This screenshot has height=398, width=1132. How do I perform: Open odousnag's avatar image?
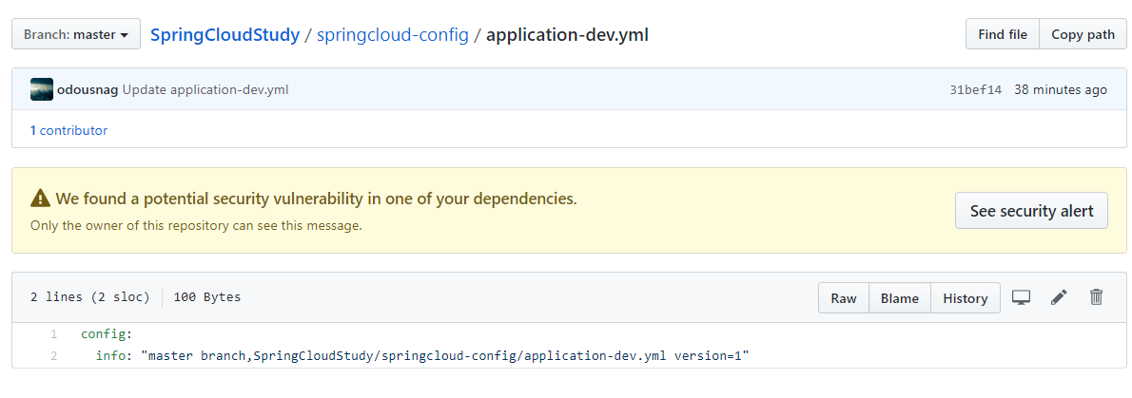click(x=42, y=89)
